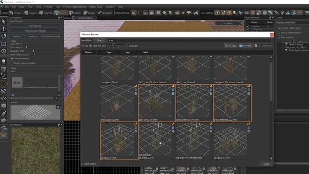Toggle the Constant density checkbox
This screenshot has height=174, width=309.
(12, 58)
